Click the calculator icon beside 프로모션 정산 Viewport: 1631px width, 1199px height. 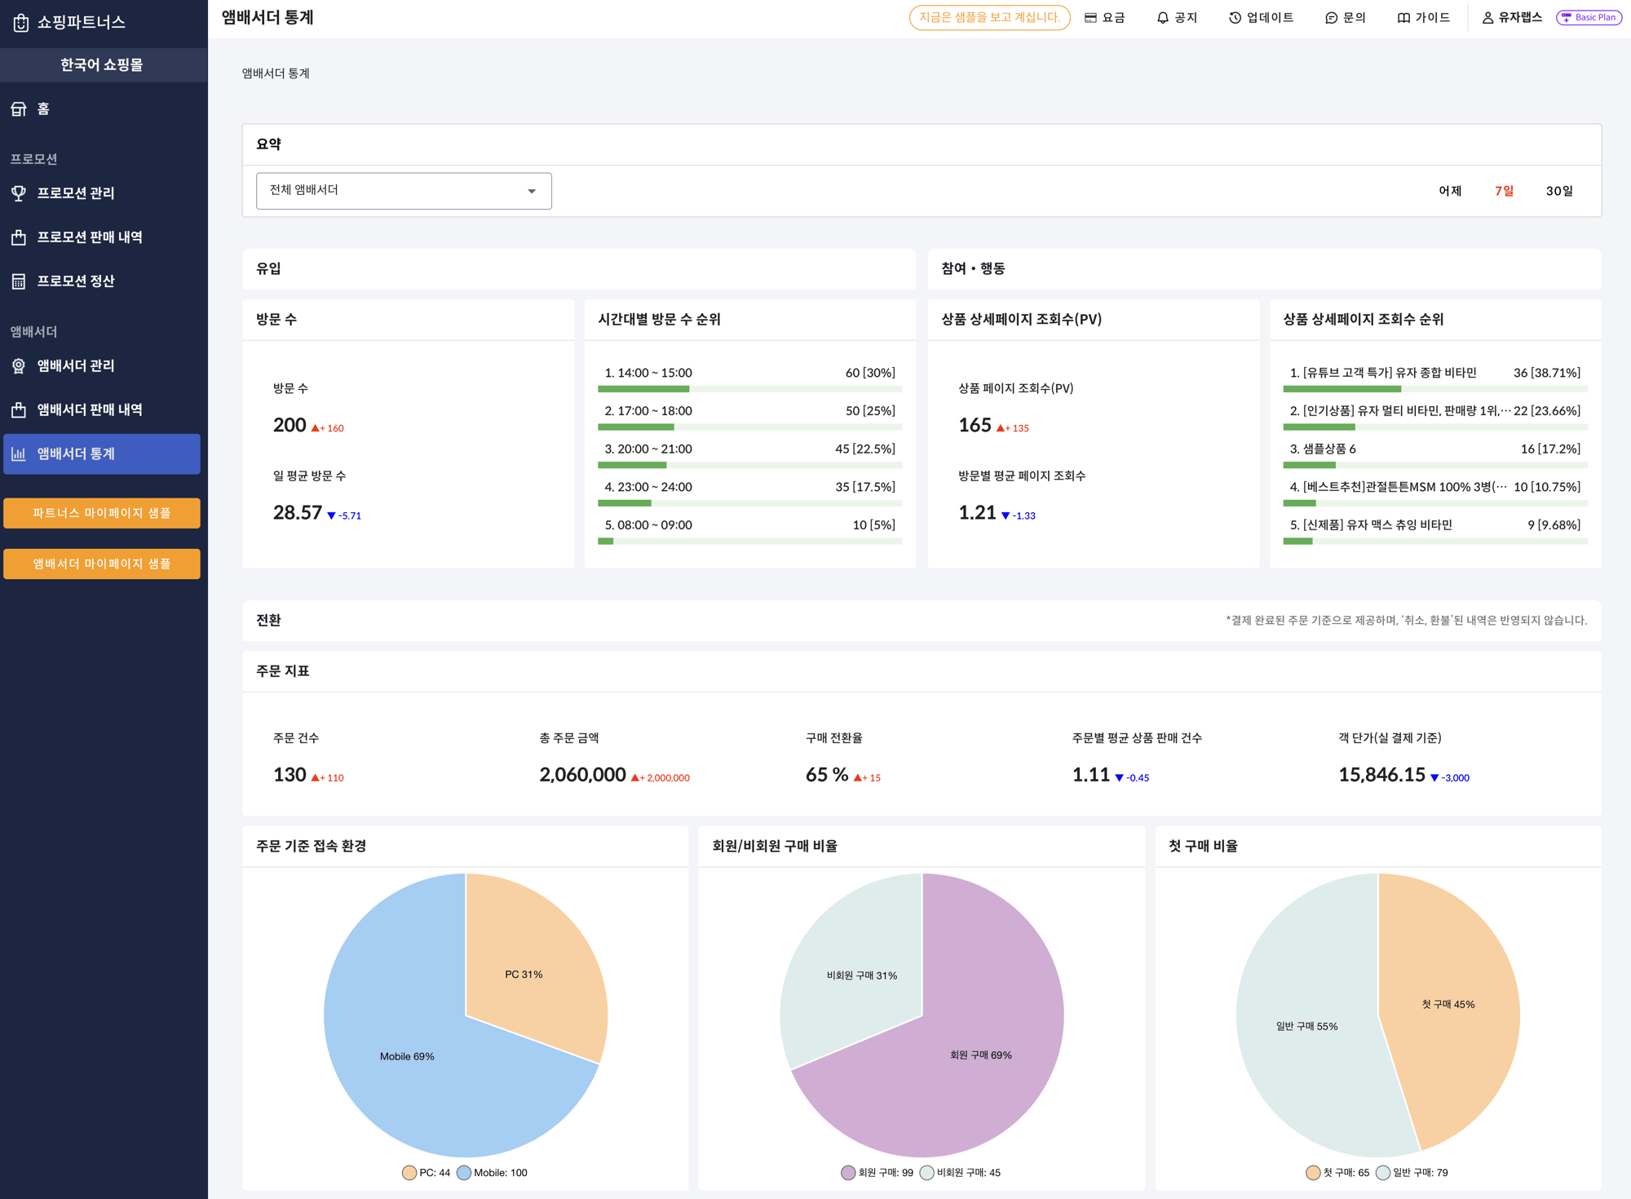[x=19, y=281]
